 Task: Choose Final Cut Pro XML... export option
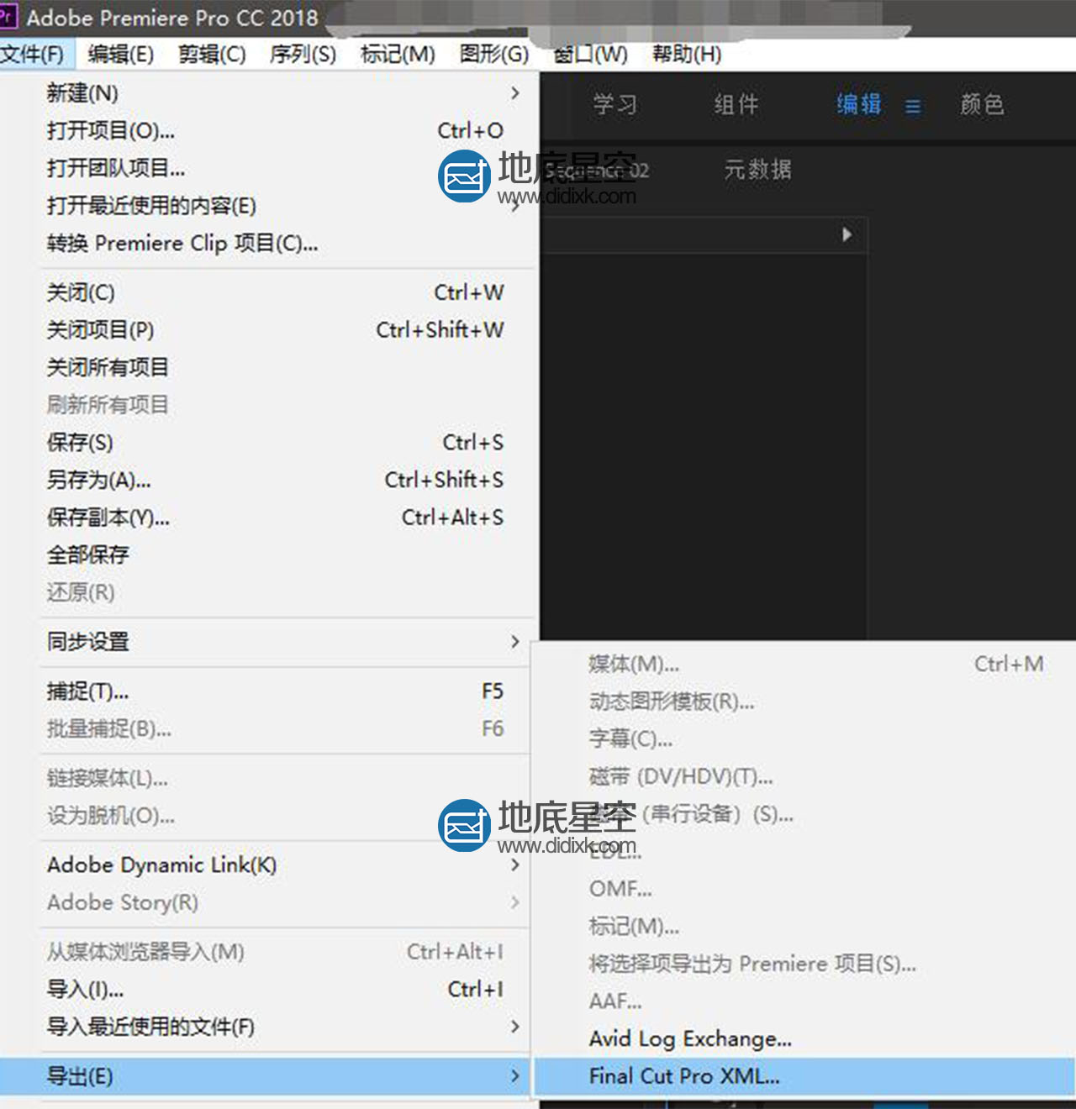point(805,1076)
